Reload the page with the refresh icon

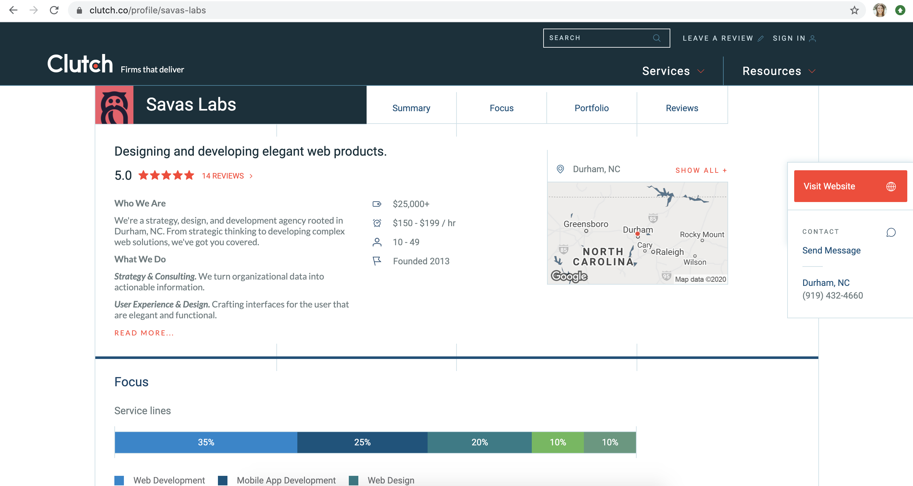click(54, 10)
